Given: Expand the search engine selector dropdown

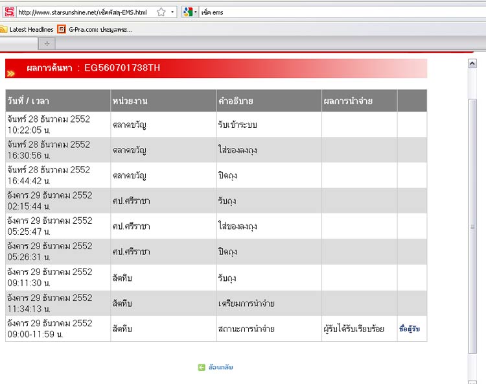Looking at the screenshot, I should pyautogui.click(x=195, y=12).
